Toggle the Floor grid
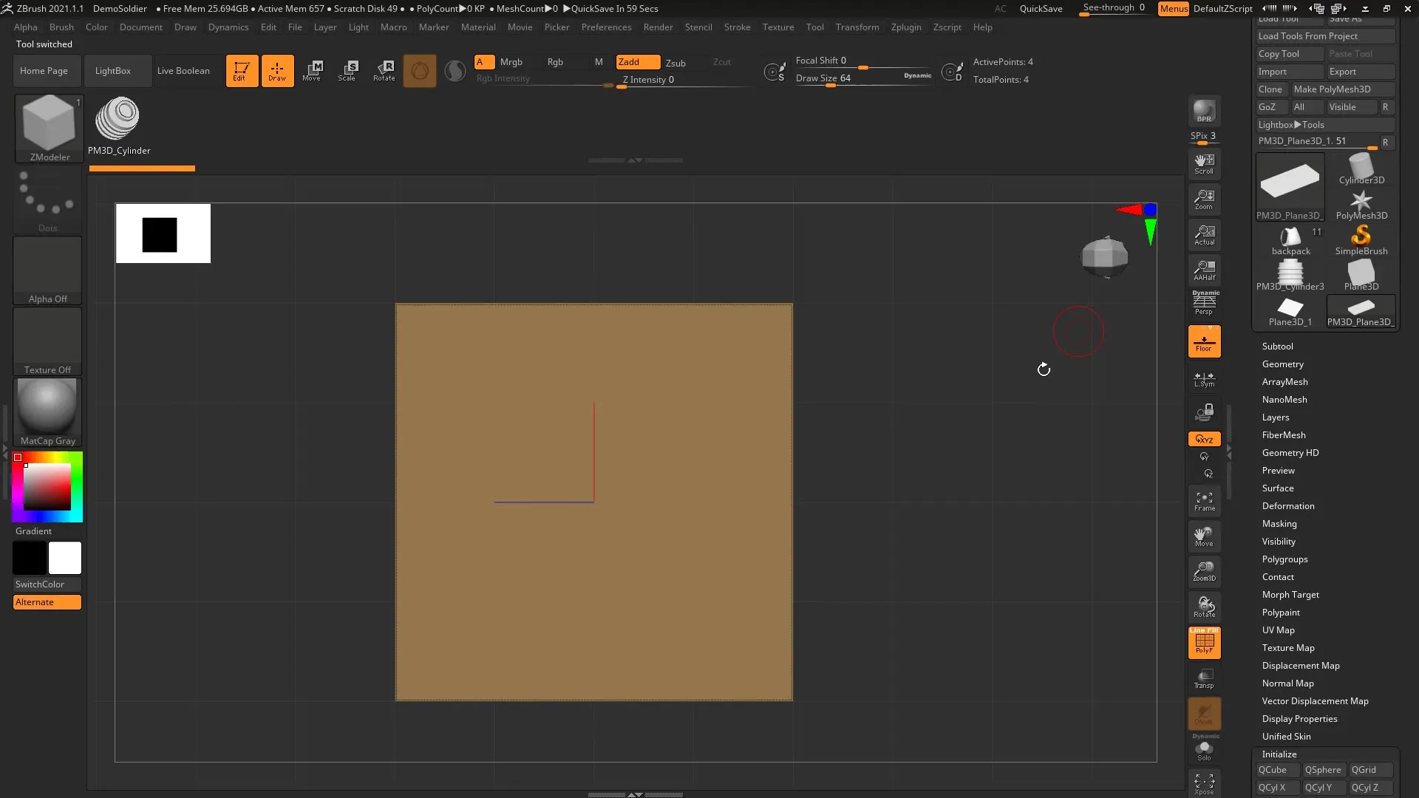 (1204, 341)
